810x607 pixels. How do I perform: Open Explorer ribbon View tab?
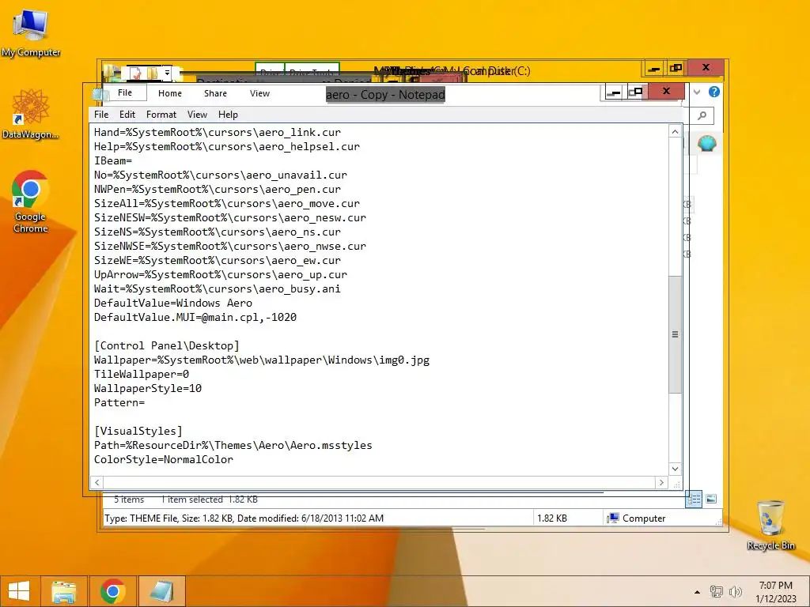click(259, 93)
